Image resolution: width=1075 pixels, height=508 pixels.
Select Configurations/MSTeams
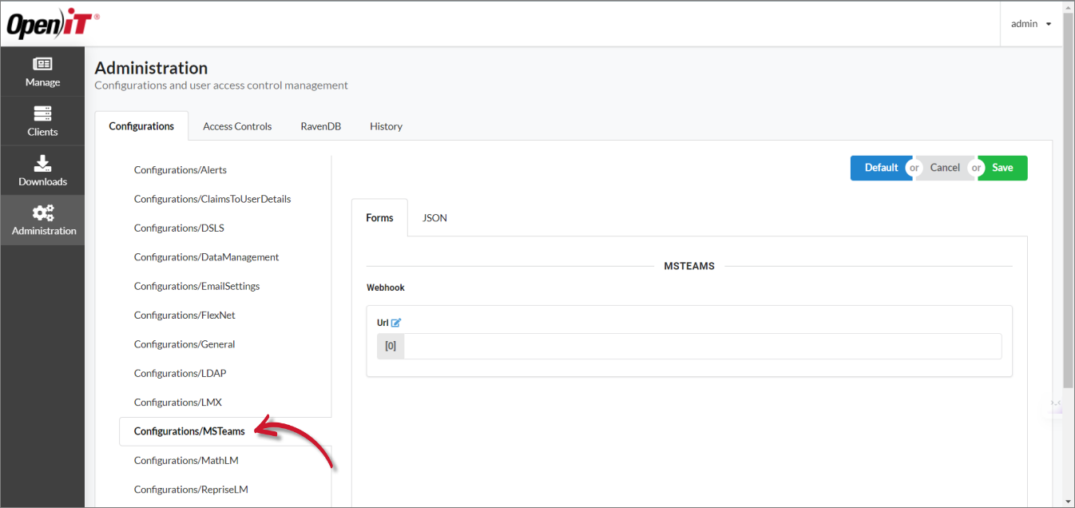pos(189,431)
